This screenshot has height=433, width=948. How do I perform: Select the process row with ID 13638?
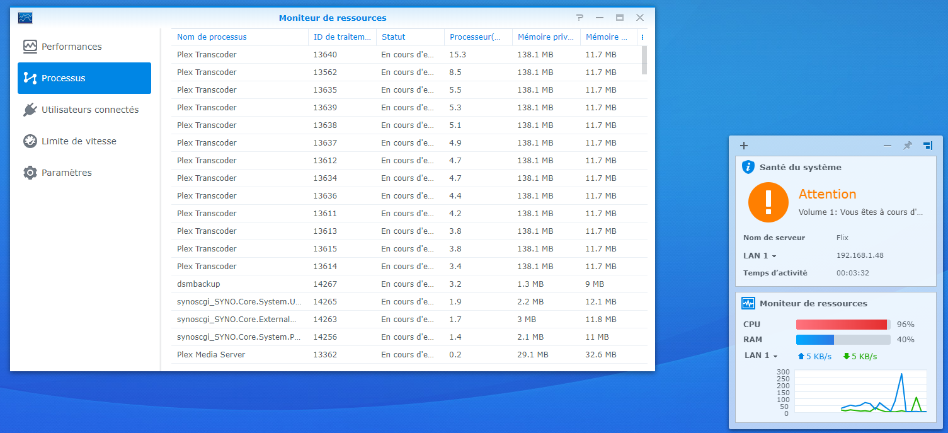coord(409,125)
